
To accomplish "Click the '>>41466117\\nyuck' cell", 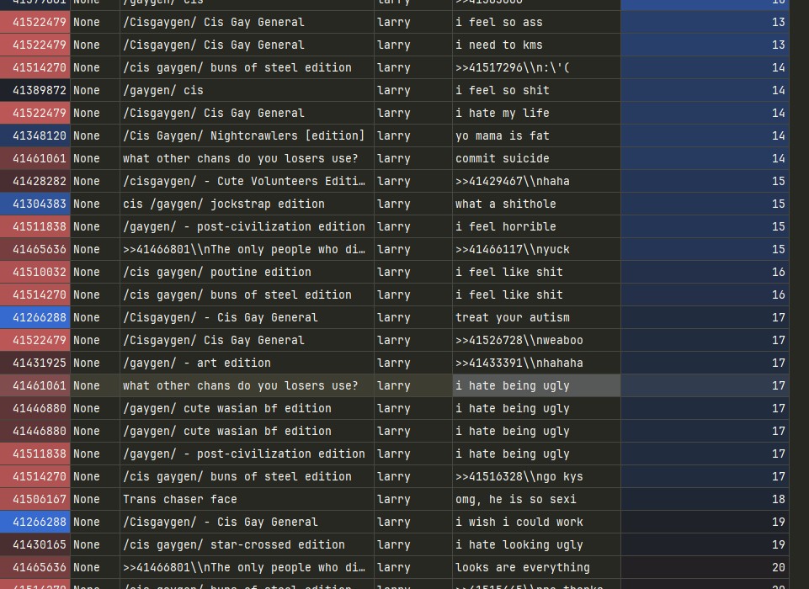I will pyautogui.click(x=536, y=249).
